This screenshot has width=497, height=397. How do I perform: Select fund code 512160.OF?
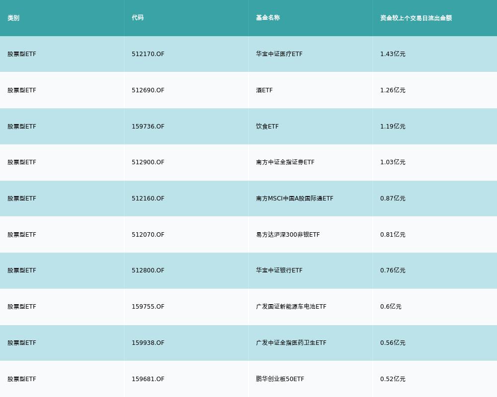coord(148,198)
